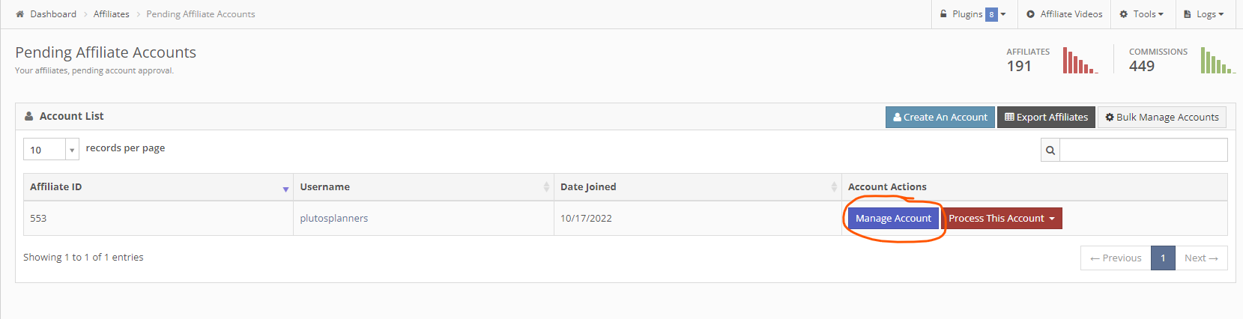
Task: Click the search magnifier icon
Action: point(1050,151)
